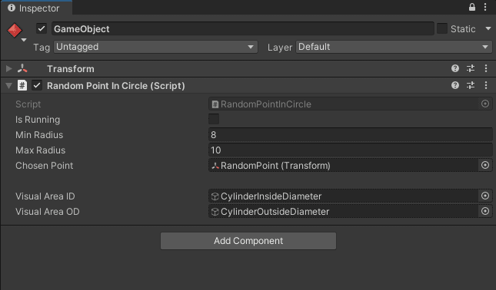Click the Chosen Point label

point(45,166)
